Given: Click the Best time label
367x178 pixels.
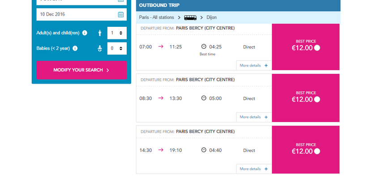Looking at the screenshot, I should tap(207, 54).
